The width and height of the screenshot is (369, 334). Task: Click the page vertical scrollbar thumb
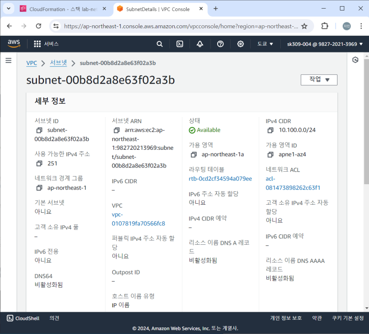tap(367, 121)
